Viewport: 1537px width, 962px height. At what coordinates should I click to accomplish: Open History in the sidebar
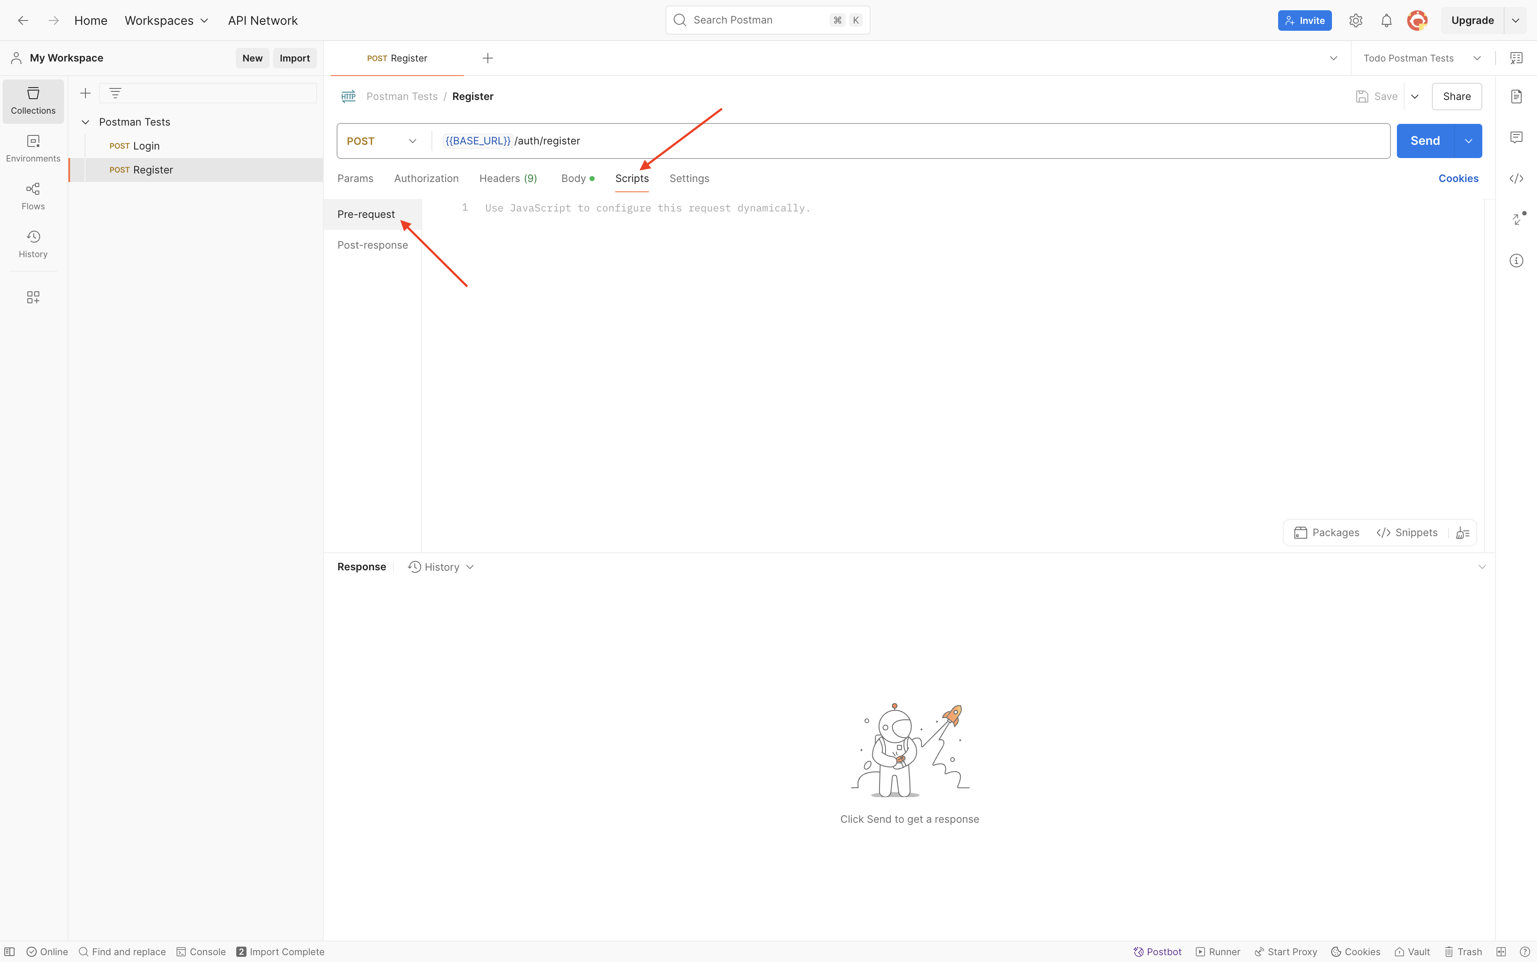pos(33,244)
